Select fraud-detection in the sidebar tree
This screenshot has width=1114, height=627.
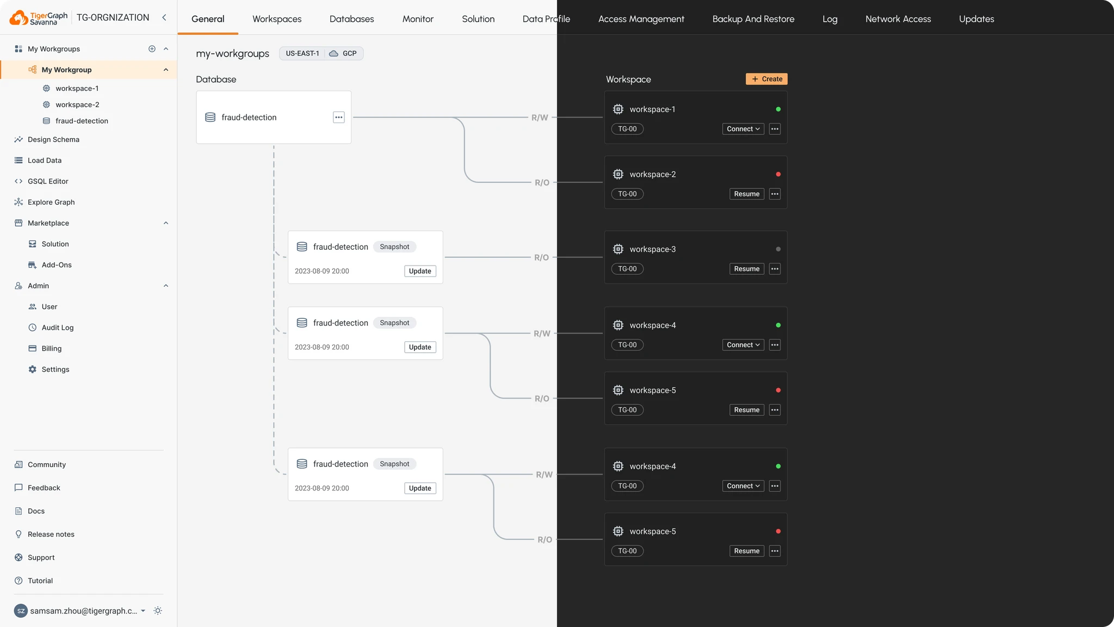(82, 121)
